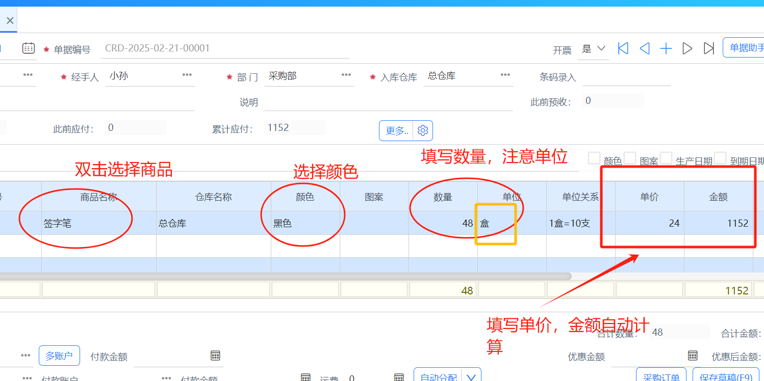764x381 pixels.
Task: Enable the 图案 column checkbox
Action: 630,158
